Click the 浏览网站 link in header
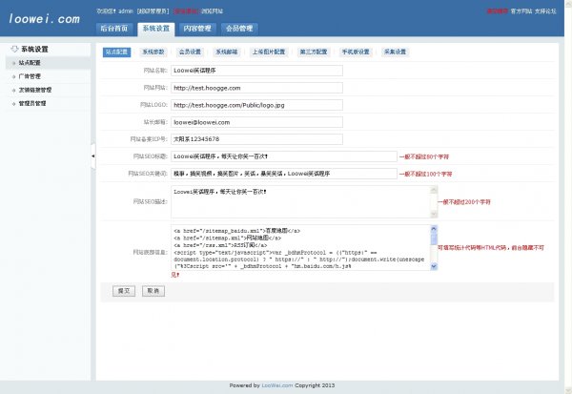Viewport: 572px width, 394px height. [x=212, y=11]
